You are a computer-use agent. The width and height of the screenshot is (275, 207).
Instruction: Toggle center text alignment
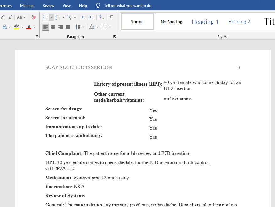(x=53, y=27)
